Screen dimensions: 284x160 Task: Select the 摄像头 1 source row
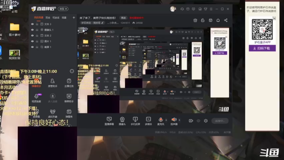pos(53,30)
